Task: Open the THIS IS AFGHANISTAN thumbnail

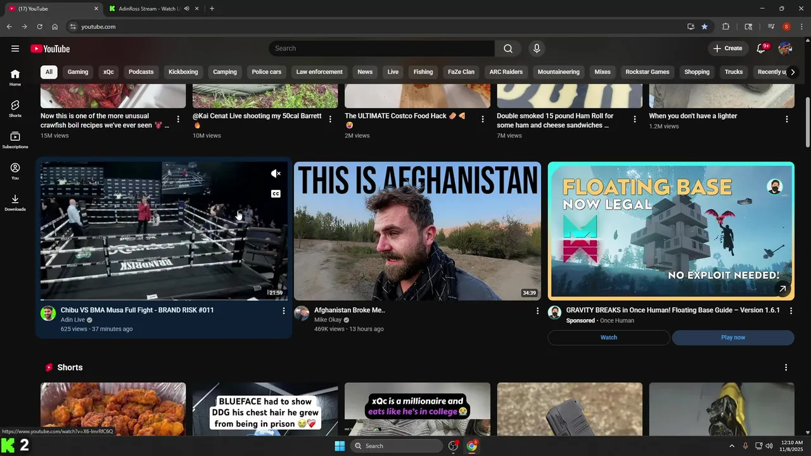Action: click(418, 231)
